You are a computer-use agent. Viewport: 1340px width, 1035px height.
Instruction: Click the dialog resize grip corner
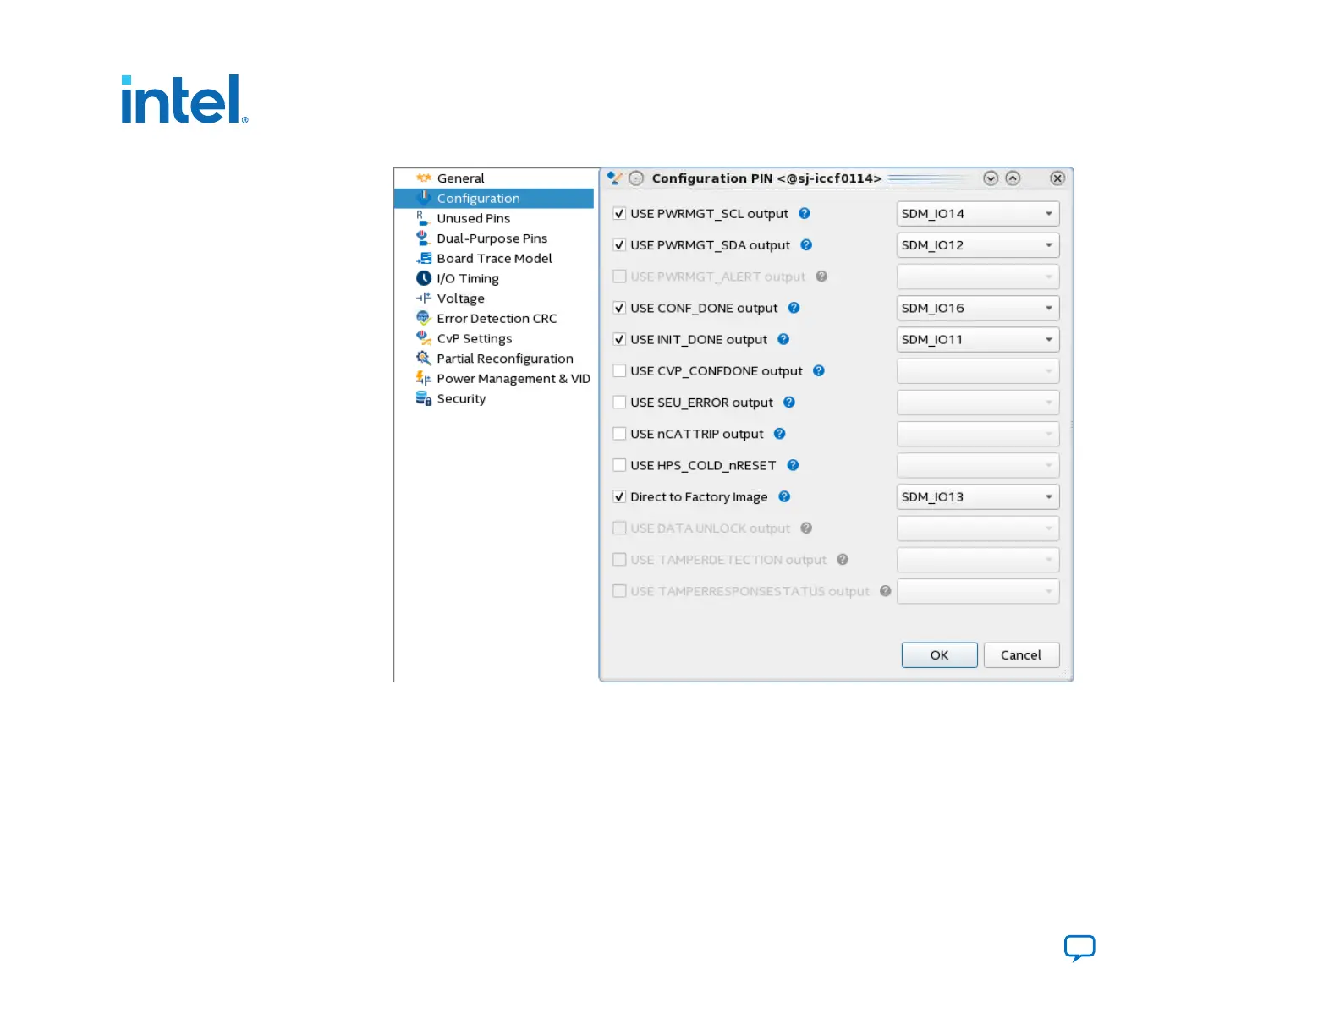1066,674
